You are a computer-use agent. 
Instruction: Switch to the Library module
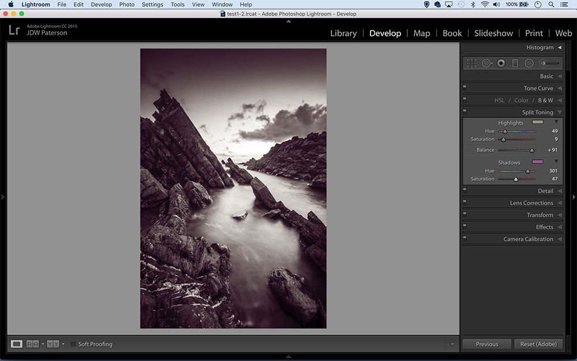[x=343, y=34]
